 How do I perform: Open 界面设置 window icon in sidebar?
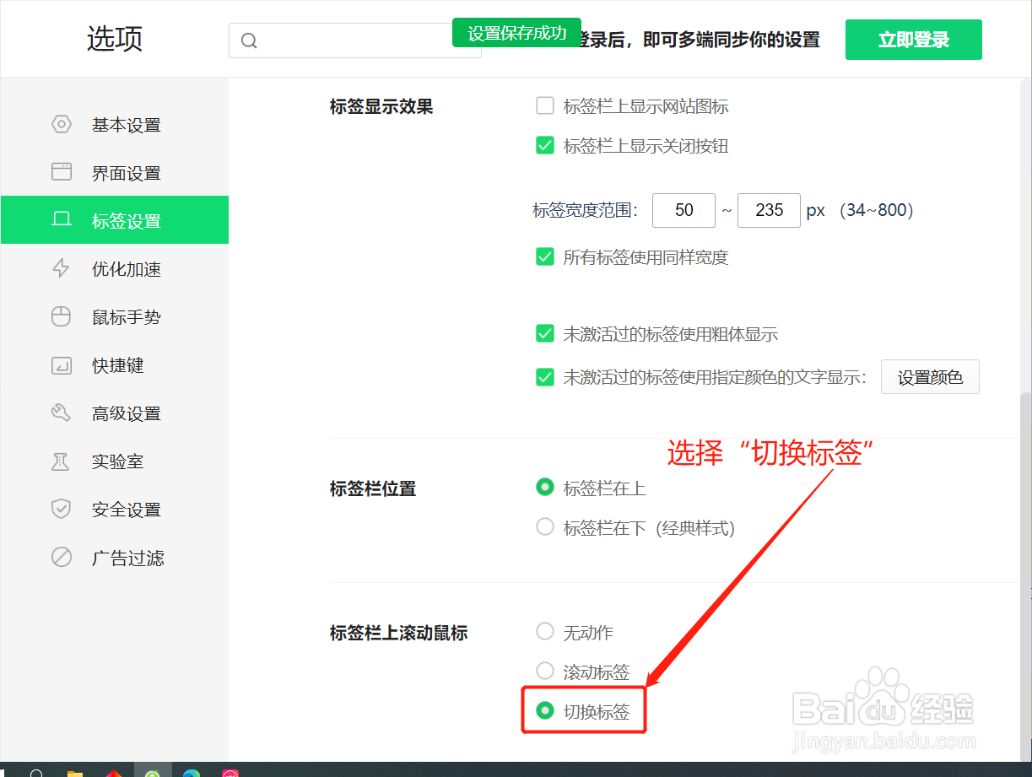[62, 172]
